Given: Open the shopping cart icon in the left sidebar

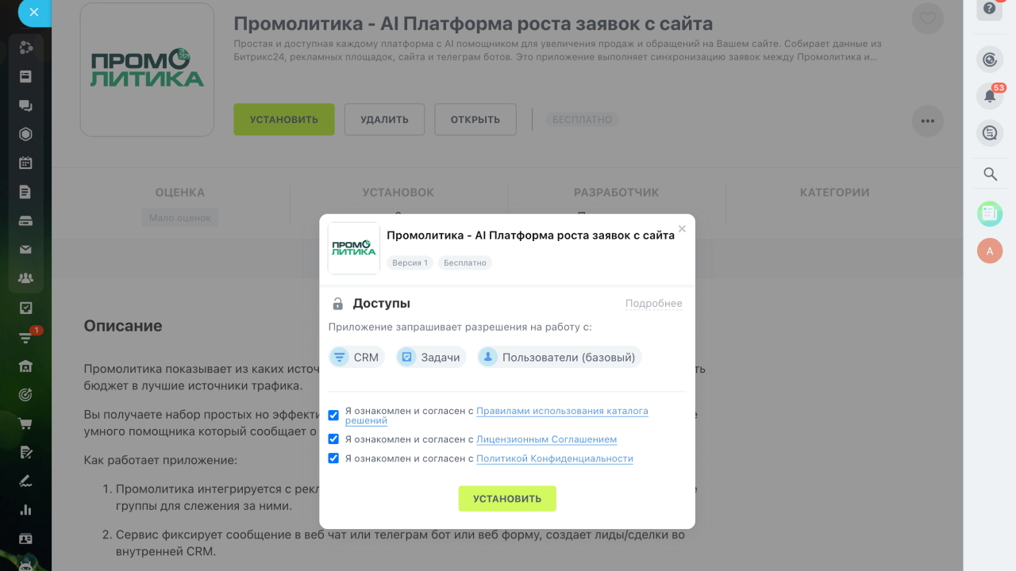Looking at the screenshot, I should coord(25,423).
